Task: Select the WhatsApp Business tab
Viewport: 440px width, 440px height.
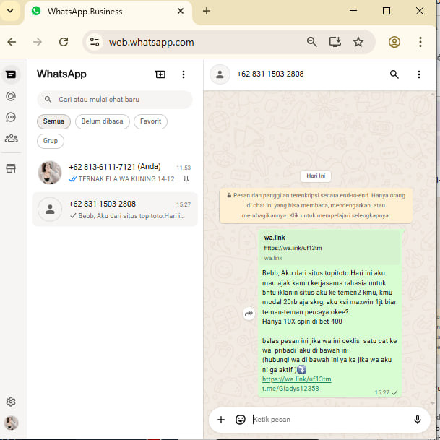Action: pos(108,12)
